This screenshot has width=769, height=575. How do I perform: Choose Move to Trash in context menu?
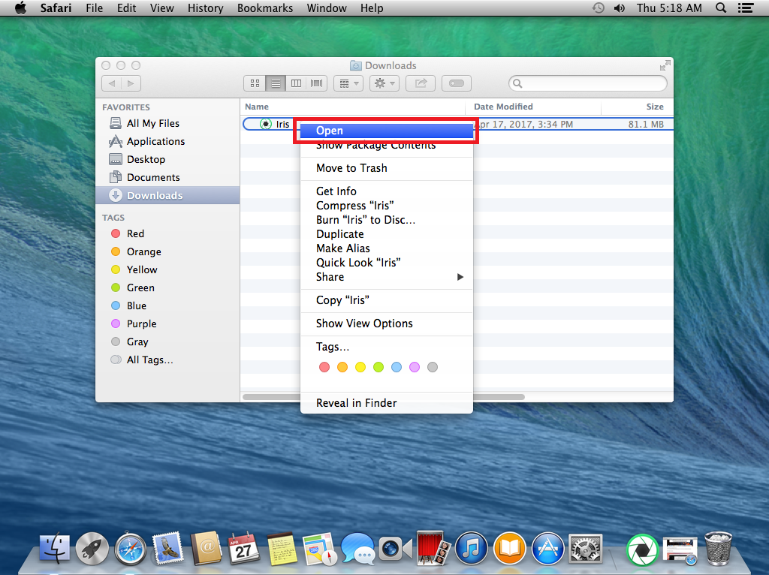point(387,168)
